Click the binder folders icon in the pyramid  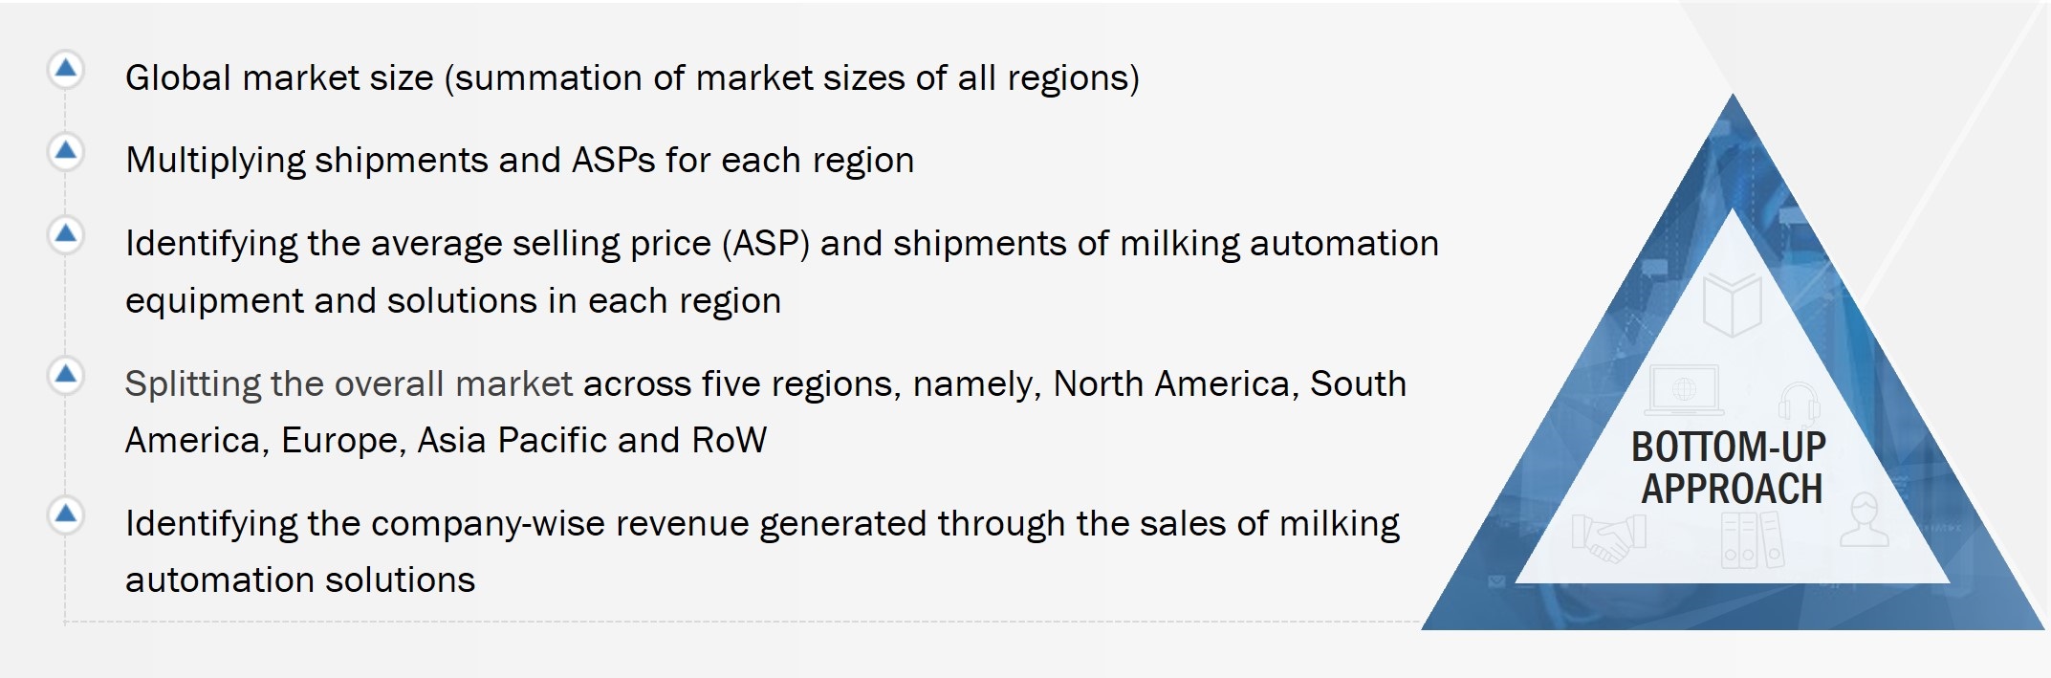point(1752,540)
